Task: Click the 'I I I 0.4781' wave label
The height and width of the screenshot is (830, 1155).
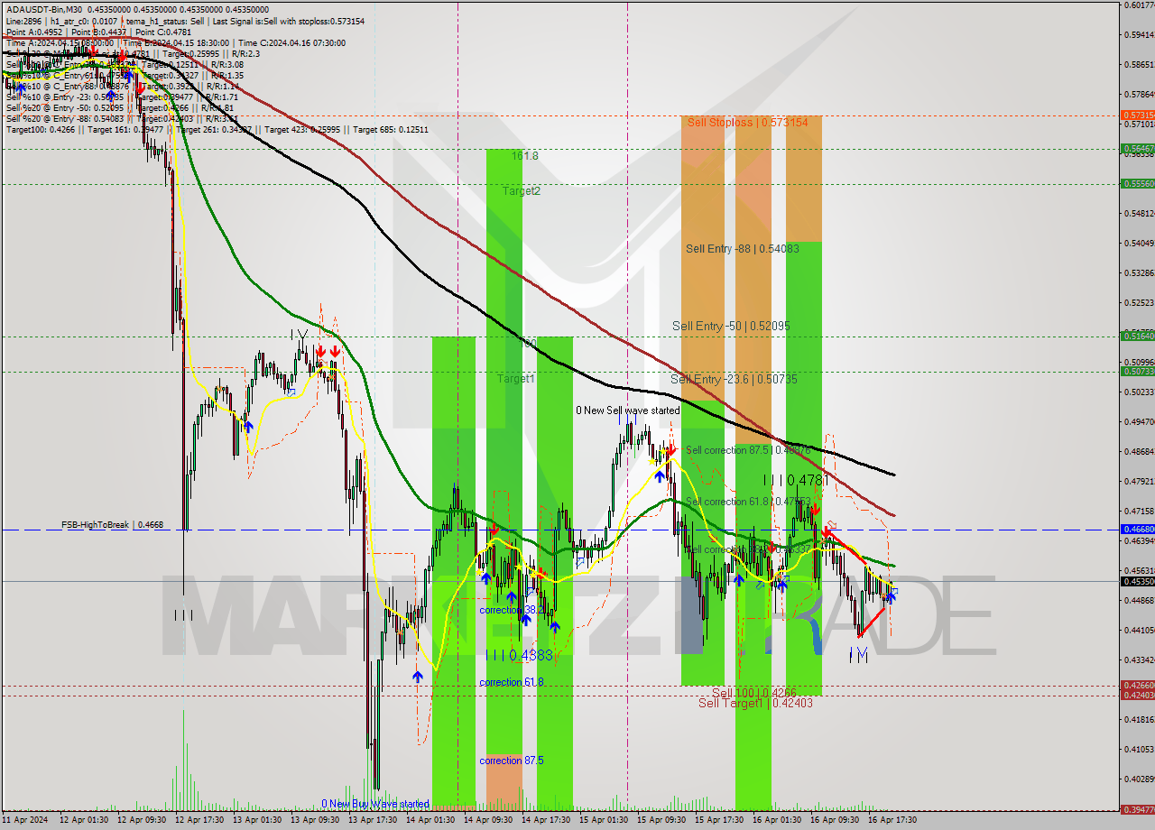Action: pyautogui.click(x=794, y=481)
